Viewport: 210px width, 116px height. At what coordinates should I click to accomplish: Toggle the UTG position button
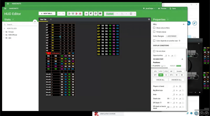[155, 71]
